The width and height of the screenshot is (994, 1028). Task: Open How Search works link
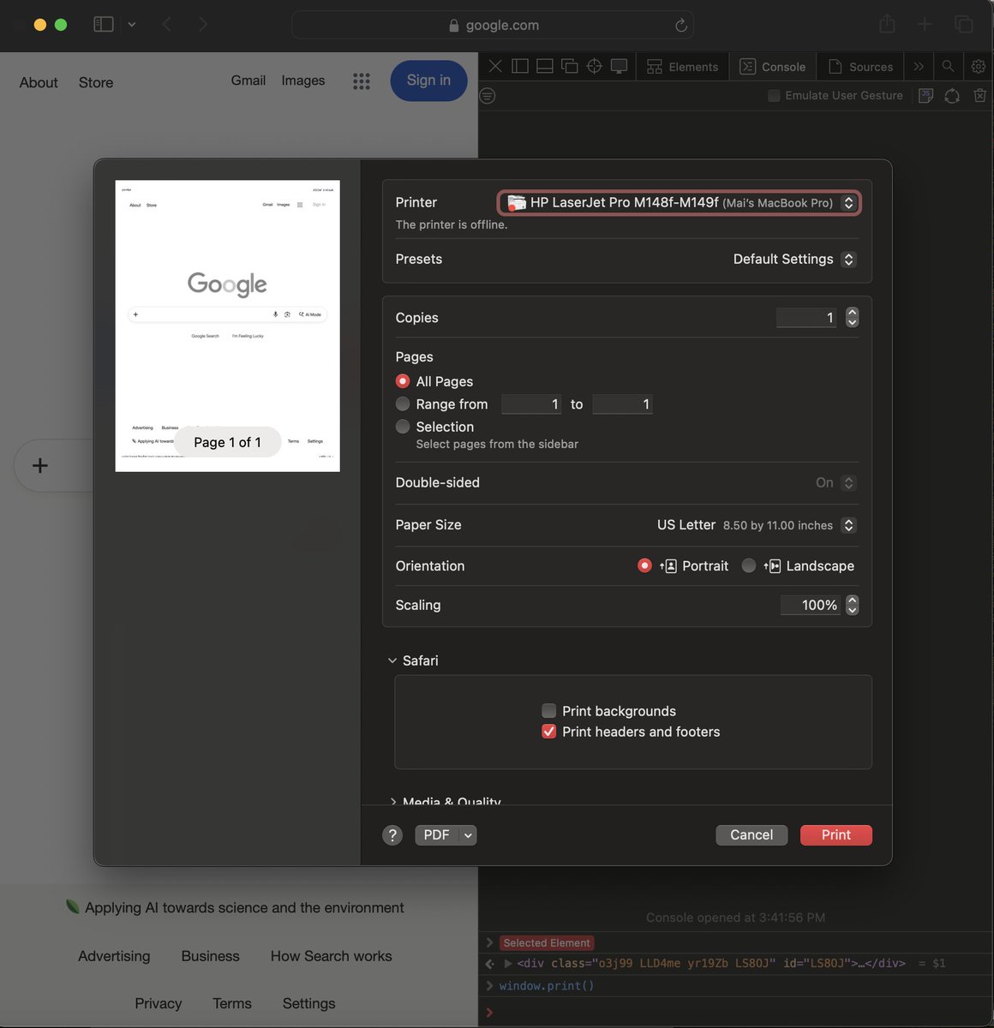coord(332,956)
